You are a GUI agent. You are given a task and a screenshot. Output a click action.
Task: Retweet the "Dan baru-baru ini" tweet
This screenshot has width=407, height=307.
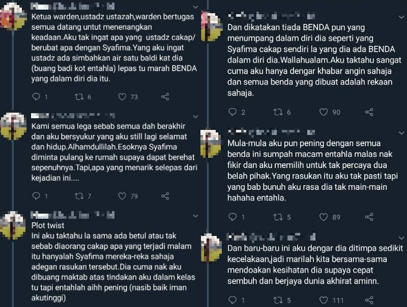click(x=278, y=300)
